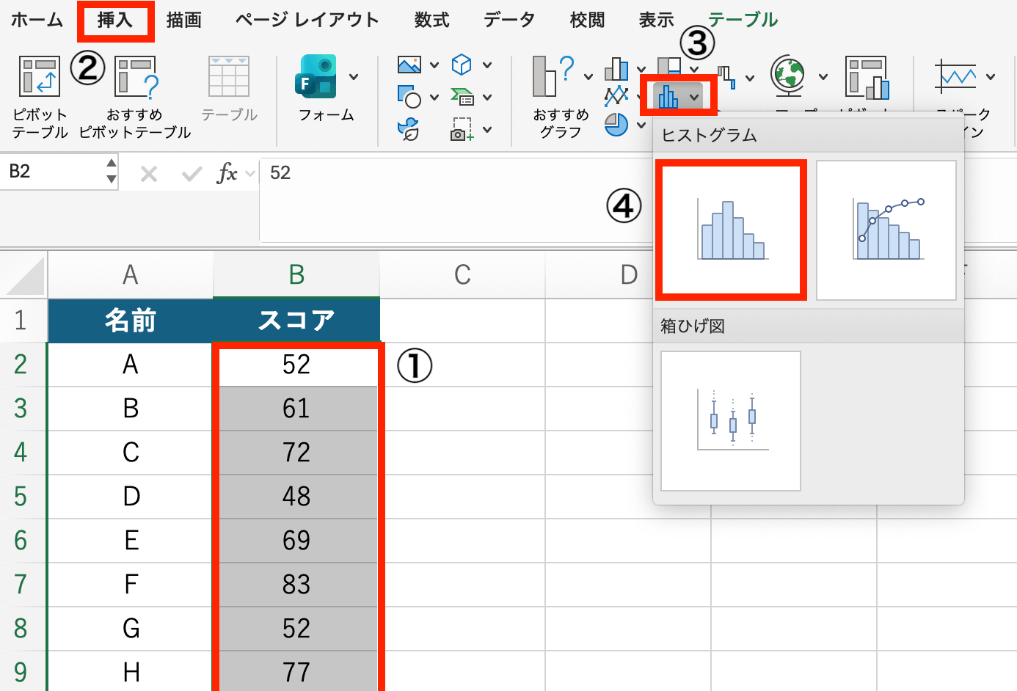
Task: Click the Forms (フォーム) icon
Action: click(x=316, y=76)
